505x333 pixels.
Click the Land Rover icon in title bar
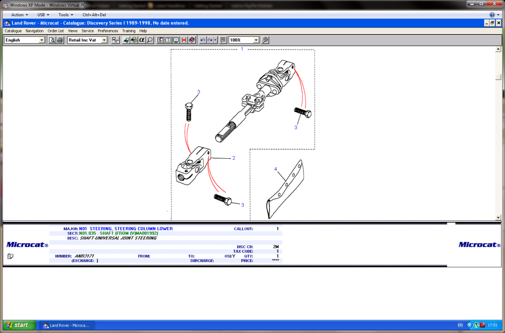[7, 23]
